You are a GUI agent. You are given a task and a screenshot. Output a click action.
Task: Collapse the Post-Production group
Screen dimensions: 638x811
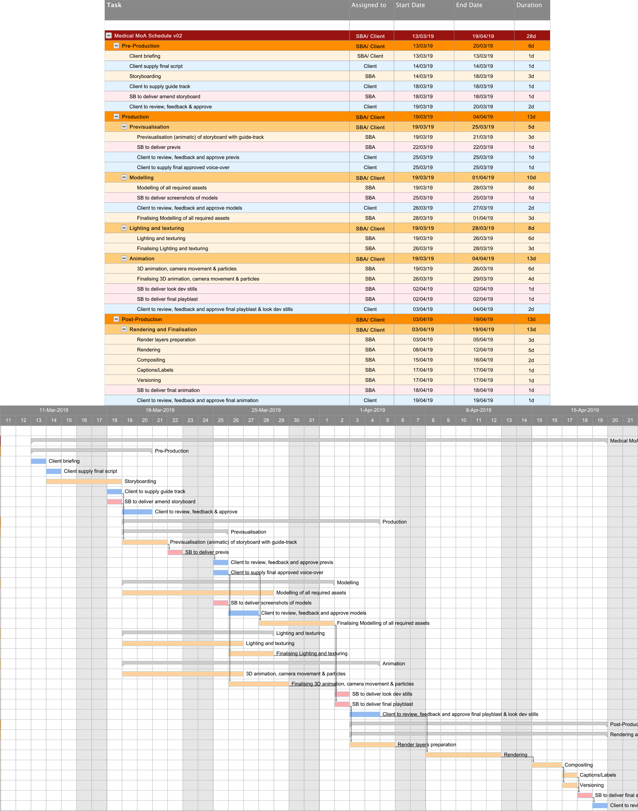point(116,319)
